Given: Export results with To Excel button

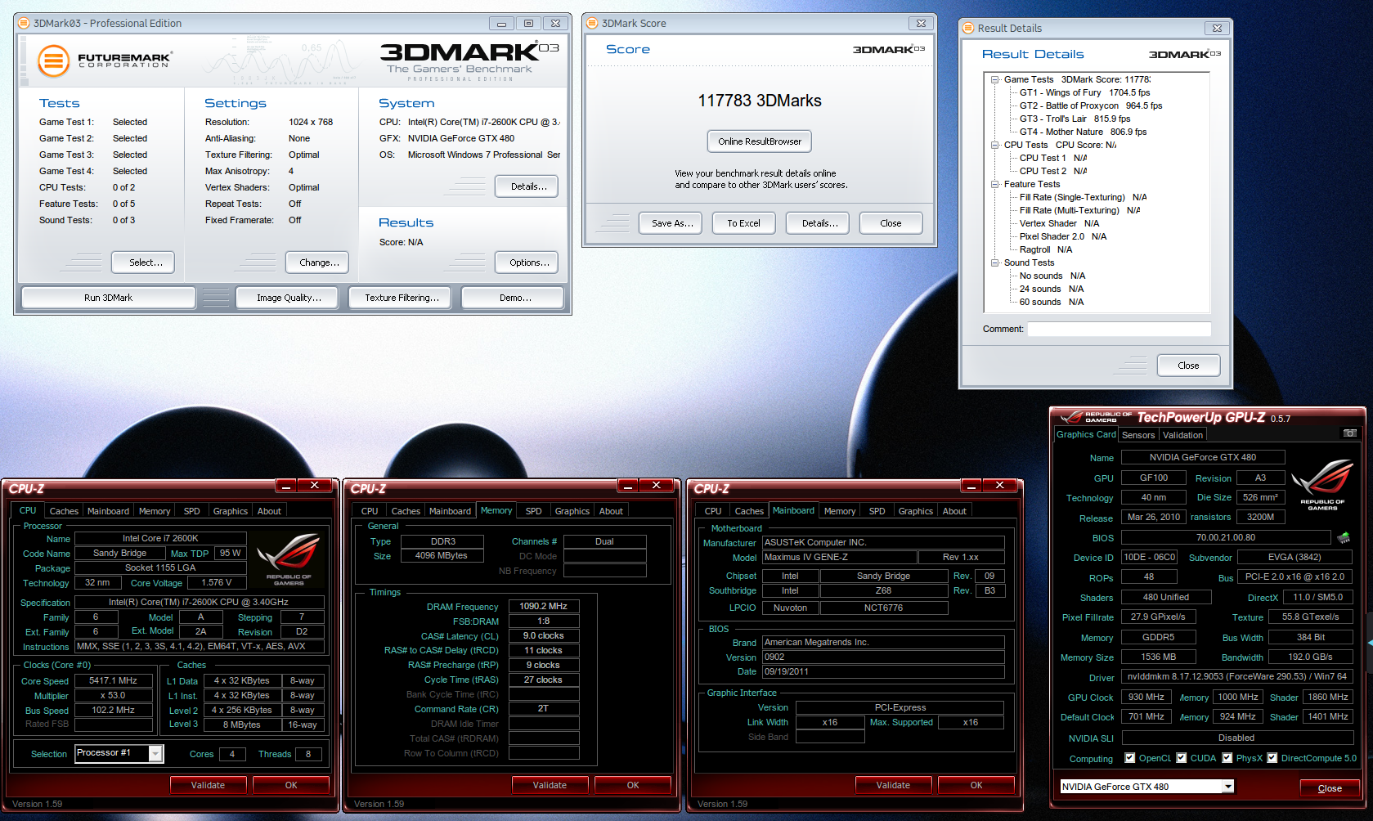Looking at the screenshot, I should 744,223.
